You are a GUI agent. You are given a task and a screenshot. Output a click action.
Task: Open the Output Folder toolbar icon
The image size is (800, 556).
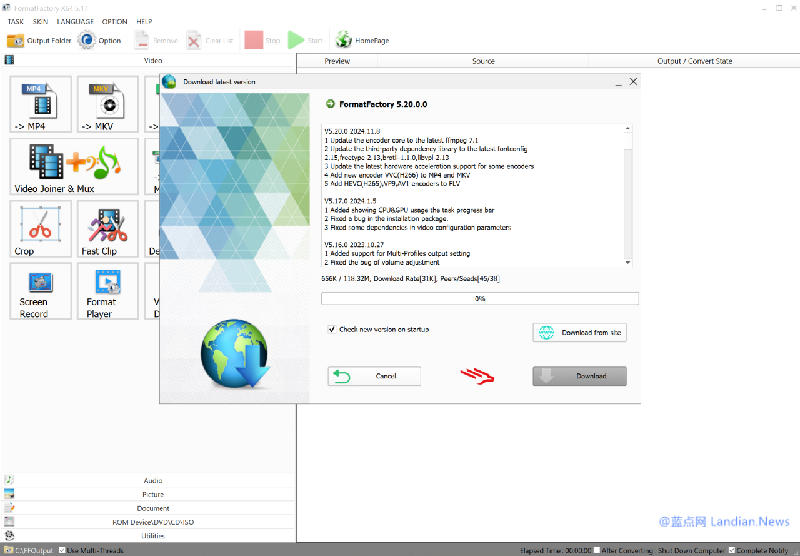(16, 41)
